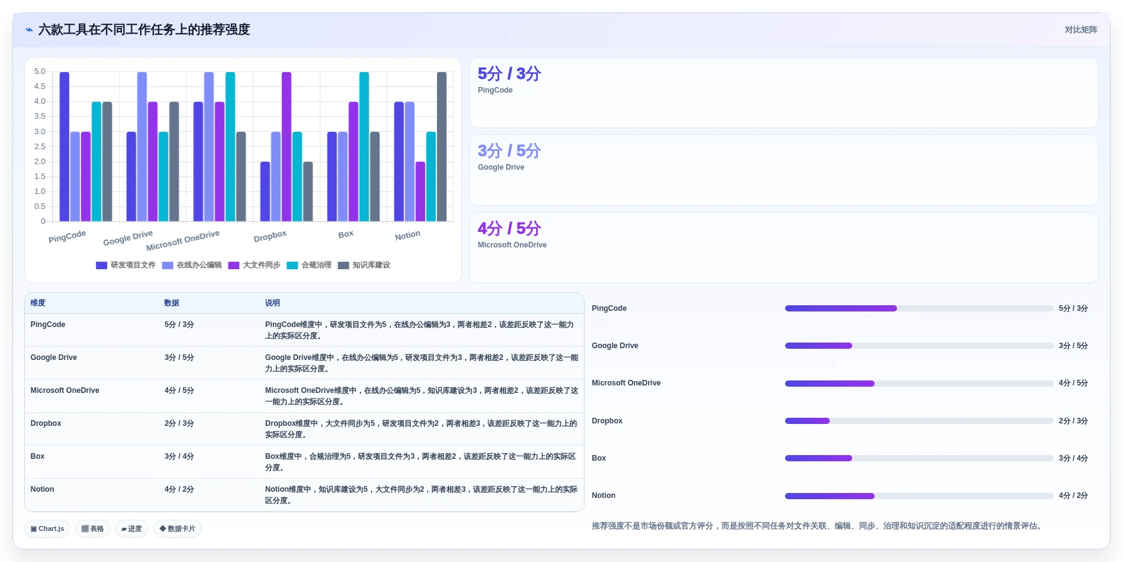Image resolution: width=1123 pixels, height=562 pixels.
Task: Click the 对比矩阵 label at top right
Action: 1081,30
